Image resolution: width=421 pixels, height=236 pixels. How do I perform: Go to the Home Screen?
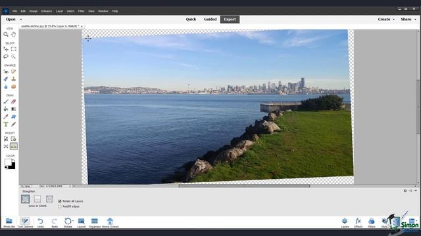point(110,223)
